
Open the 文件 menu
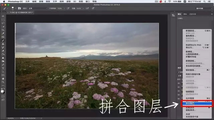[27, 1]
